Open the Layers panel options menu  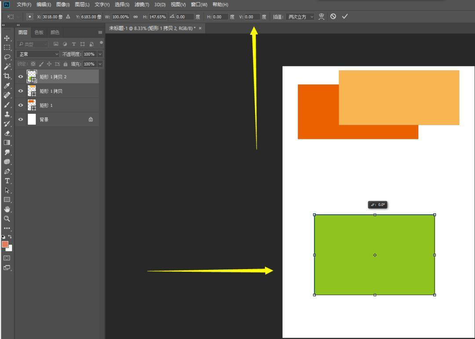100,33
